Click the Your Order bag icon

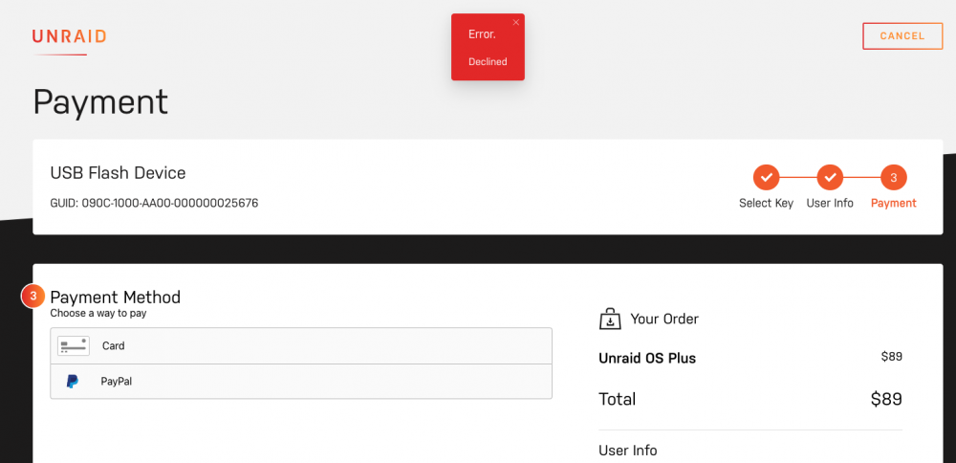tap(610, 320)
